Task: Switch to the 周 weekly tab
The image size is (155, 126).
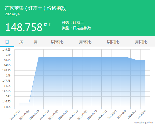Action: pos(21,42)
